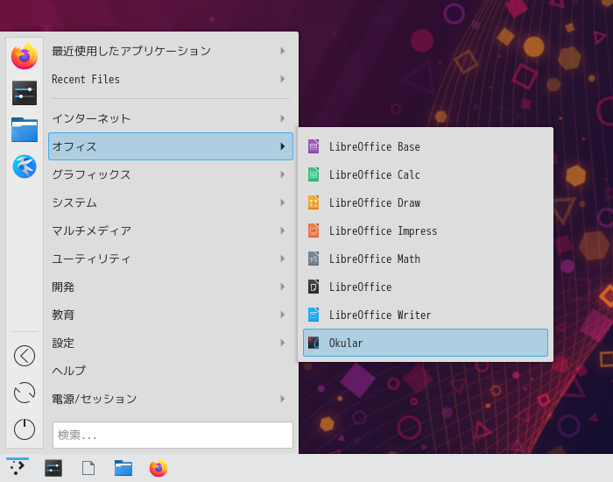Click the application launcher button in taskbar
613x482 pixels.
click(x=18, y=467)
